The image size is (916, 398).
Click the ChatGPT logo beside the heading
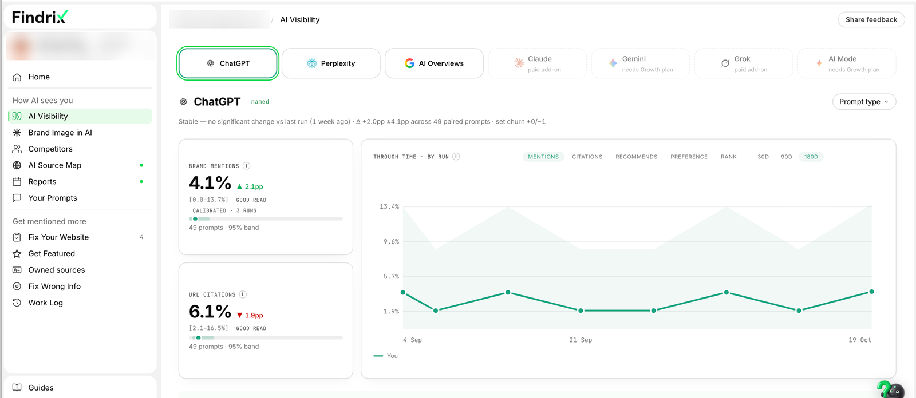pyautogui.click(x=183, y=102)
